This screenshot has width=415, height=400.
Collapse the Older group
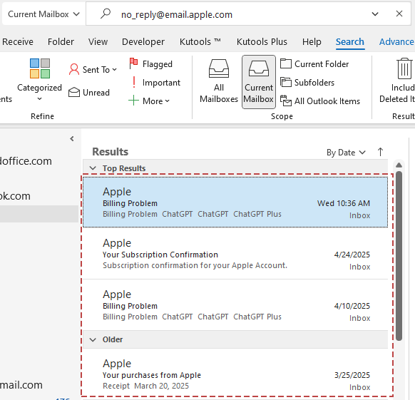93,339
